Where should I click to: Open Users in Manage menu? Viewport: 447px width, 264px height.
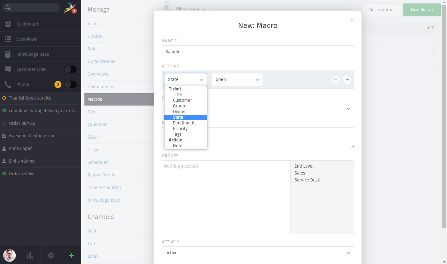coord(93,24)
